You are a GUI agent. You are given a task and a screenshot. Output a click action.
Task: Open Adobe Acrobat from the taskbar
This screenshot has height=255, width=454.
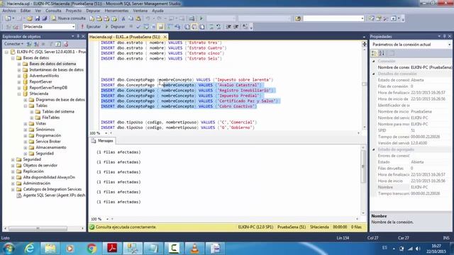tap(112, 248)
